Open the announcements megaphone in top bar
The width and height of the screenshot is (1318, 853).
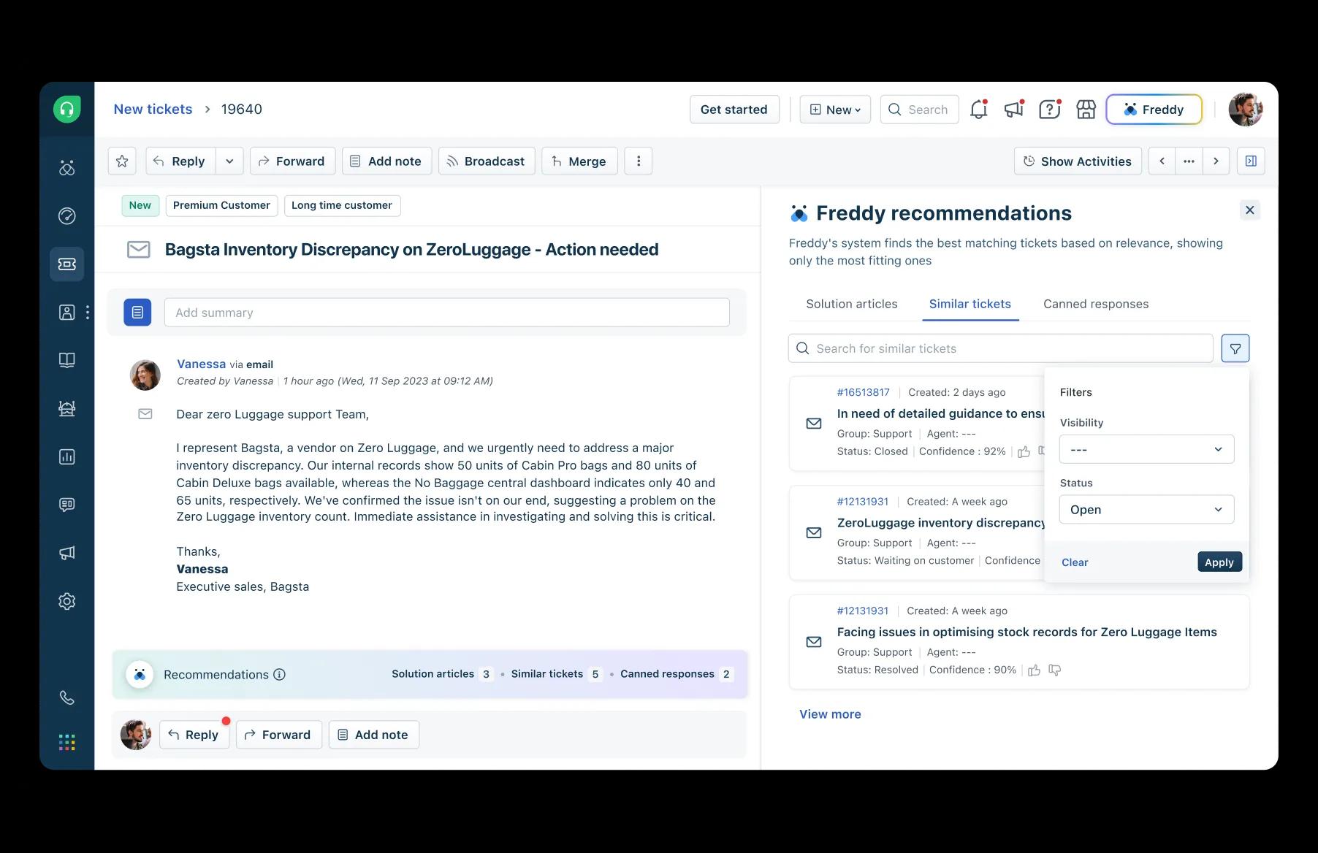point(1014,110)
